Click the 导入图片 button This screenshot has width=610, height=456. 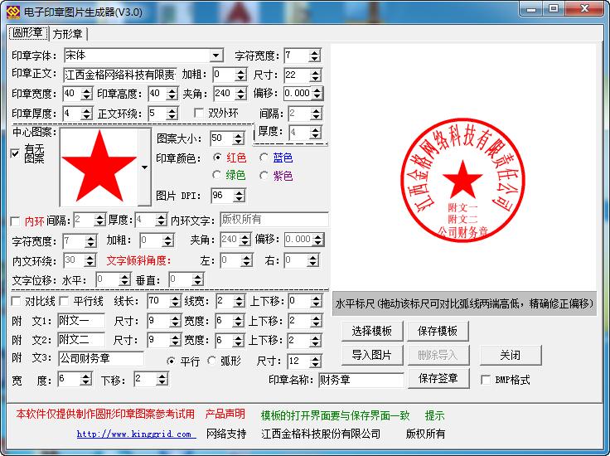click(372, 355)
